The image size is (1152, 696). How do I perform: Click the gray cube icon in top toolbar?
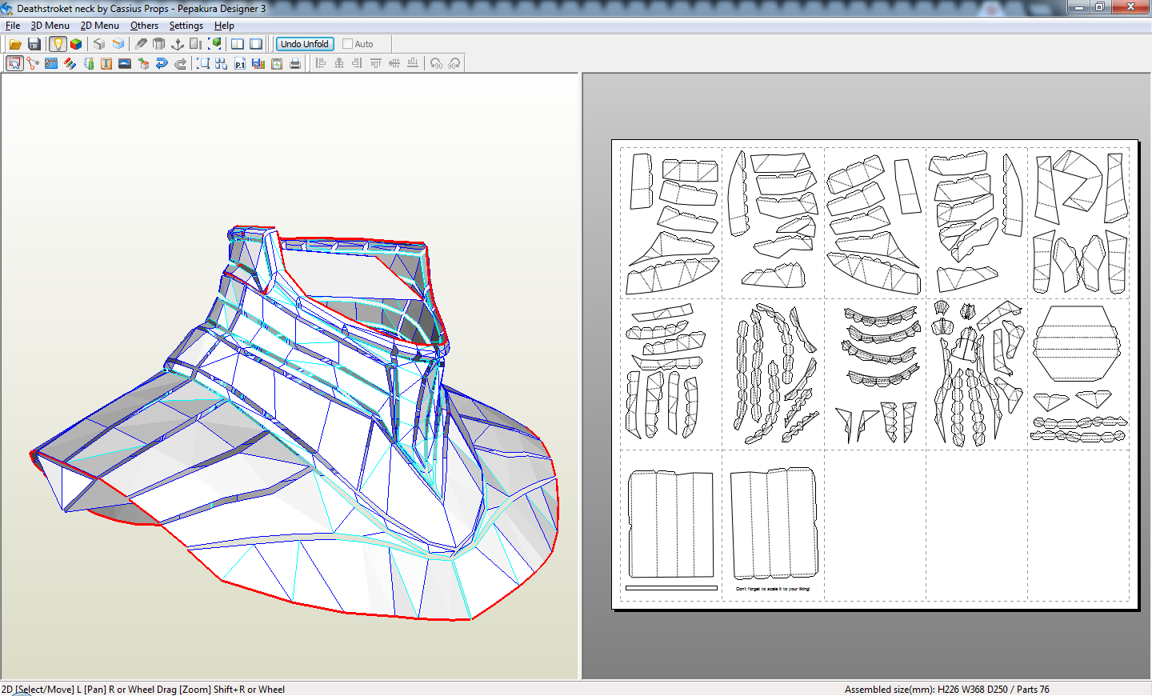tap(99, 44)
